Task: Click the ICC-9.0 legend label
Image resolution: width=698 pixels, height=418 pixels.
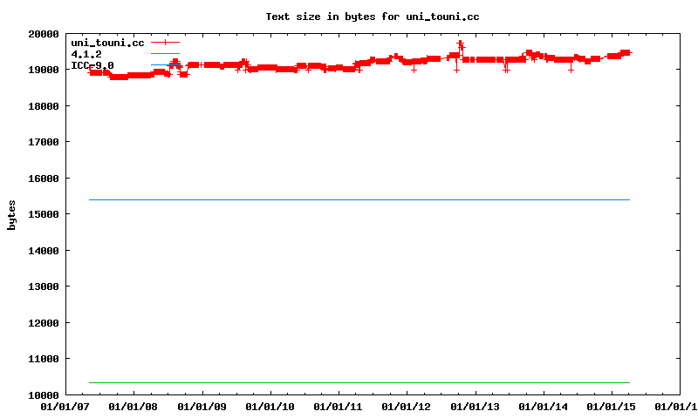Action: 92,65
